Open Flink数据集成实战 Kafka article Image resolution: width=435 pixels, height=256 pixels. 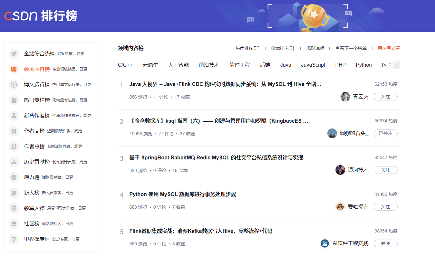click(x=201, y=231)
